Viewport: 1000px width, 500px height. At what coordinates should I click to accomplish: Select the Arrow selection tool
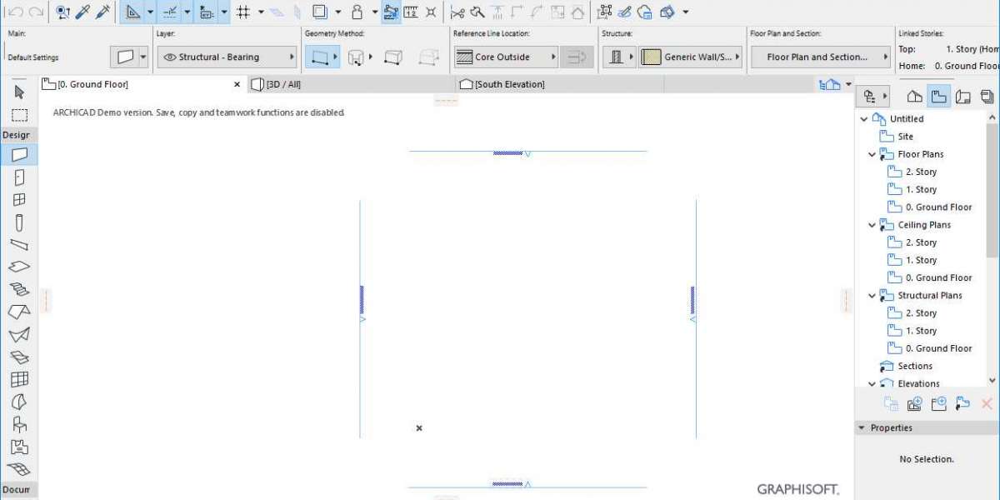click(x=19, y=92)
